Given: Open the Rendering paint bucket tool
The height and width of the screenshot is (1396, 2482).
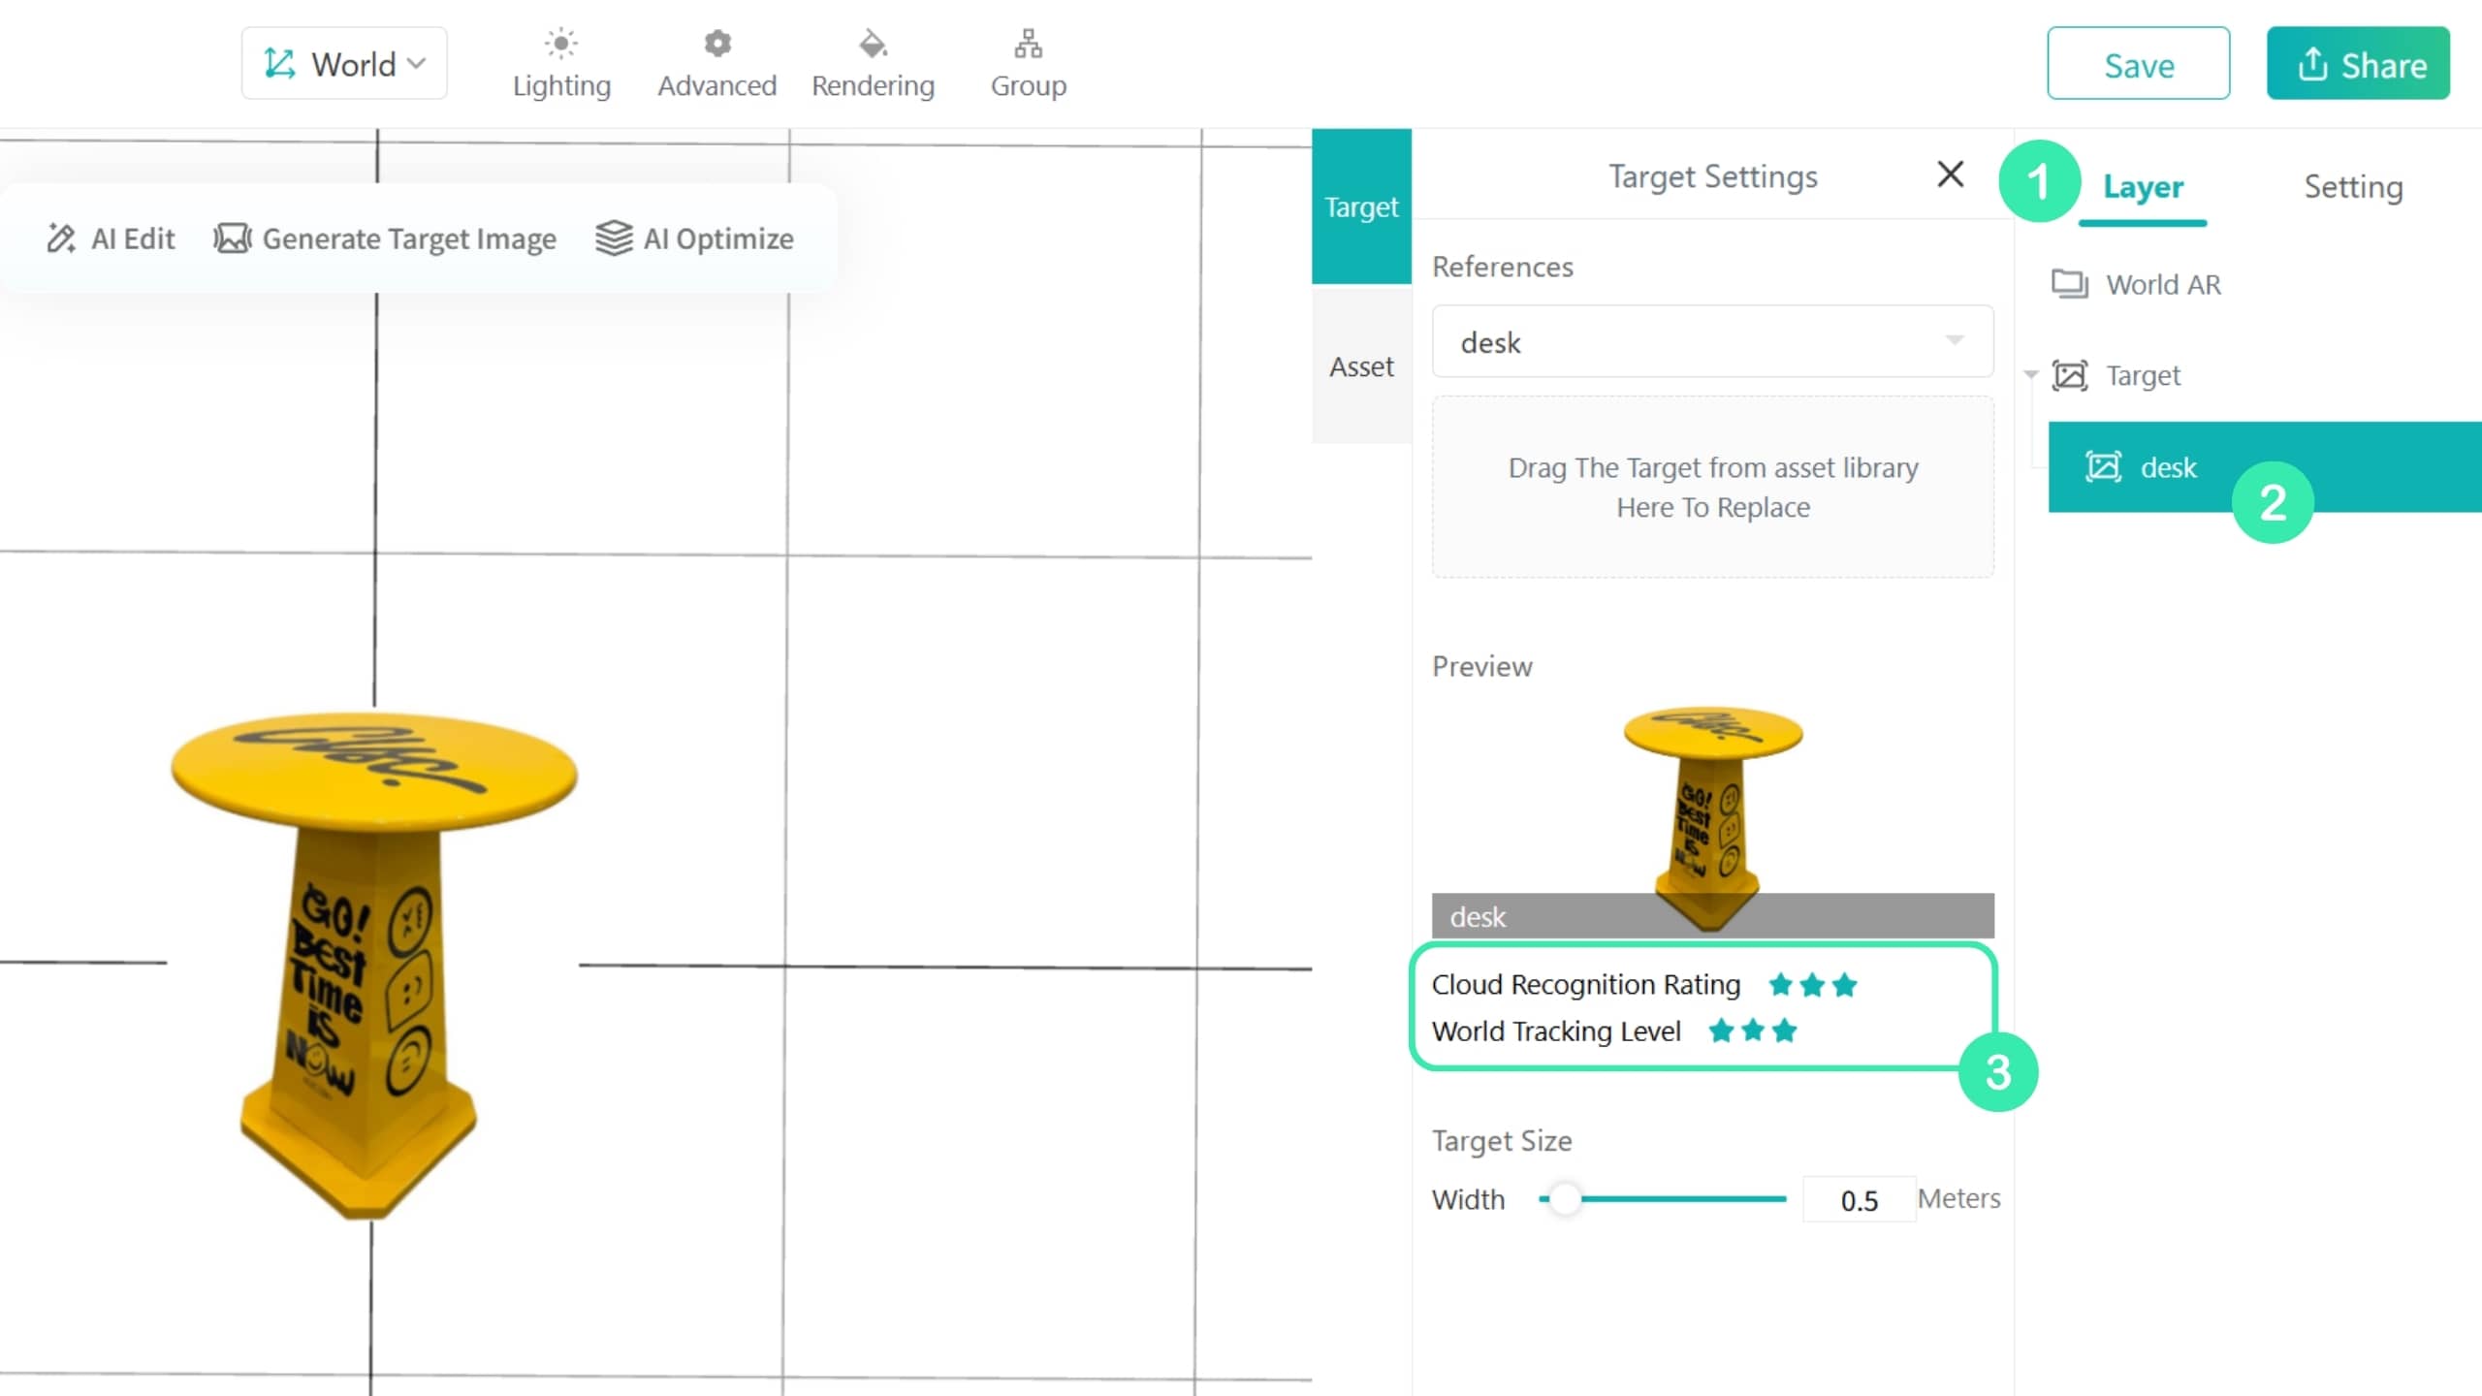Looking at the screenshot, I should pyautogui.click(x=873, y=64).
